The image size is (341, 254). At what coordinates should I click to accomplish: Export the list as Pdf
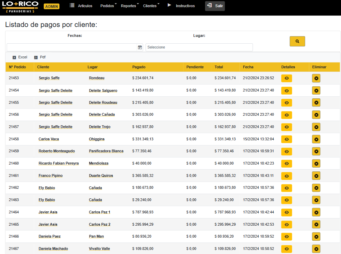point(40,57)
